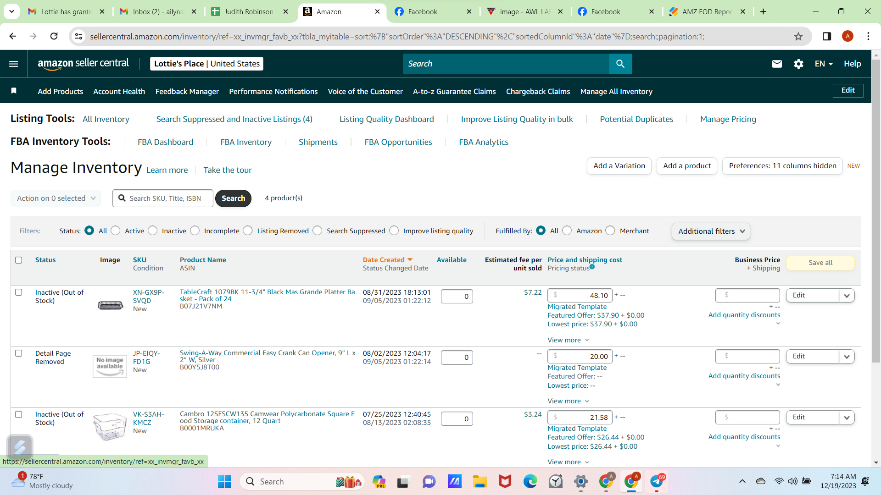Launch Microsoft Edge from the taskbar
The width and height of the screenshot is (881, 495).
[530, 482]
